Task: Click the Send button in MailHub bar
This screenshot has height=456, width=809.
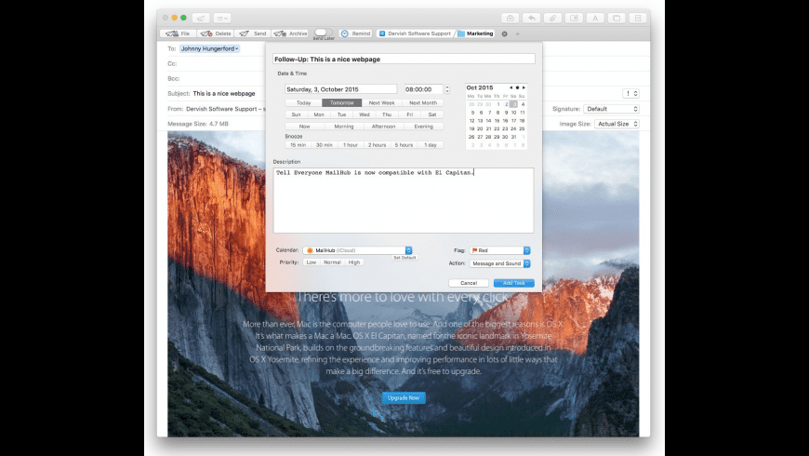Action: (x=252, y=34)
